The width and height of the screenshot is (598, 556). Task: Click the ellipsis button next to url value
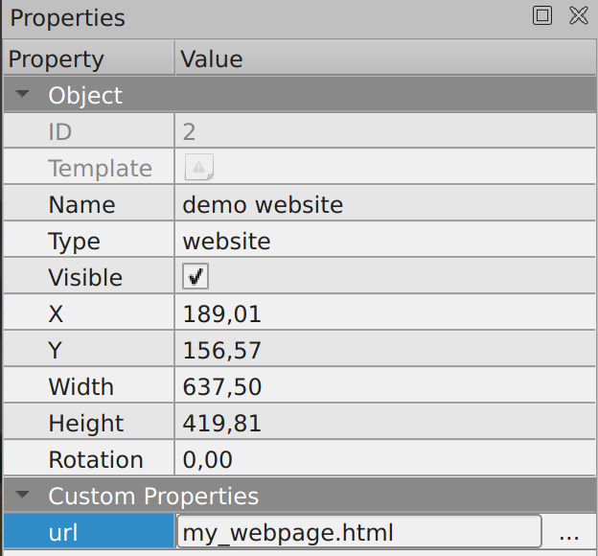pos(569,532)
